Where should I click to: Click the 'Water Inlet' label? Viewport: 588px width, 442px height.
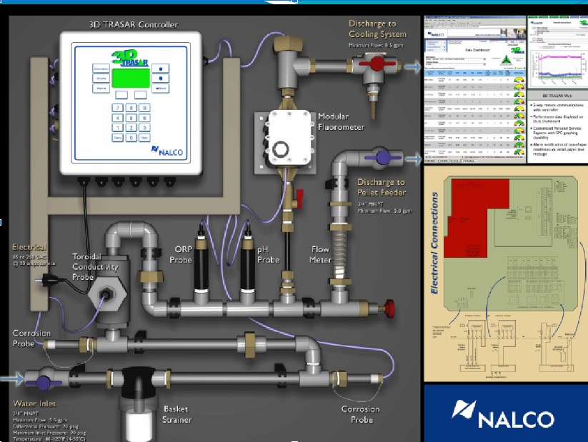click(x=34, y=403)
